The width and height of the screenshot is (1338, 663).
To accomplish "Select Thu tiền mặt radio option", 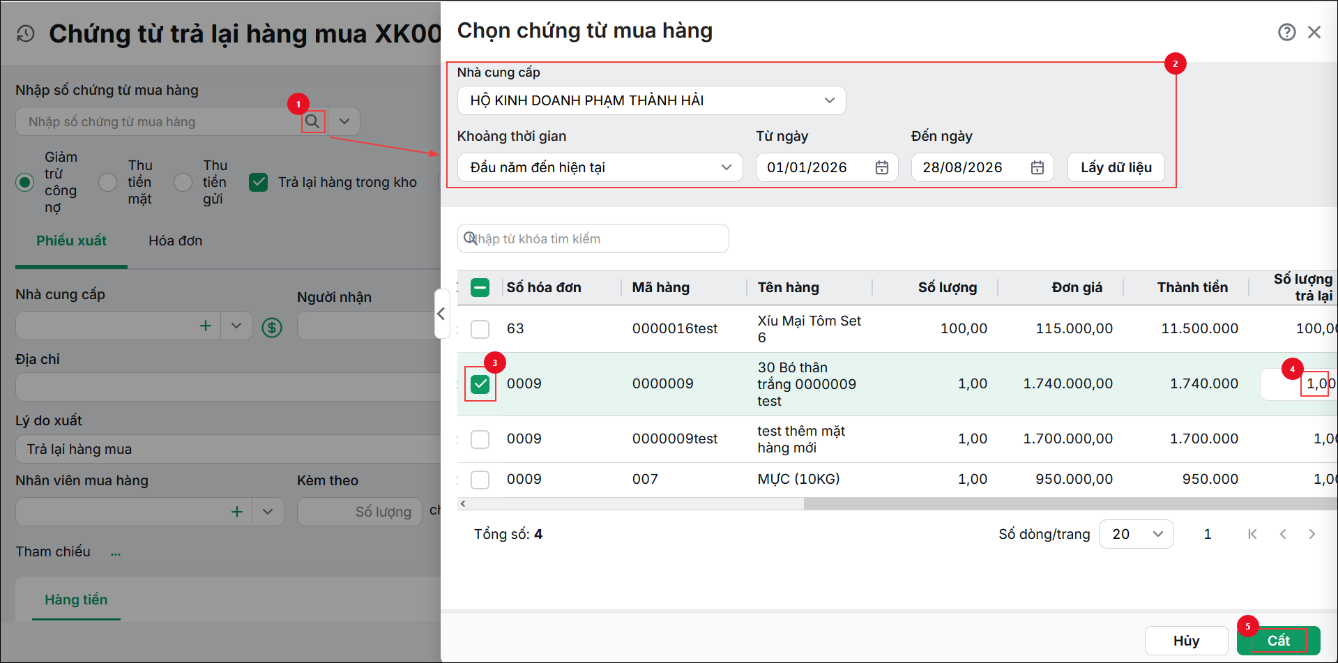I will click(107, 182).
